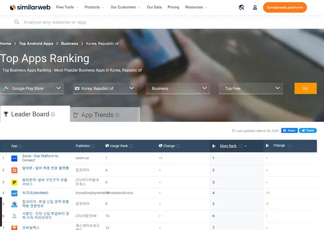Image resolution: width=324 pixels, height=230 pixels.
Task: Click the info icon next to Publisher
Action: point(93,146)
